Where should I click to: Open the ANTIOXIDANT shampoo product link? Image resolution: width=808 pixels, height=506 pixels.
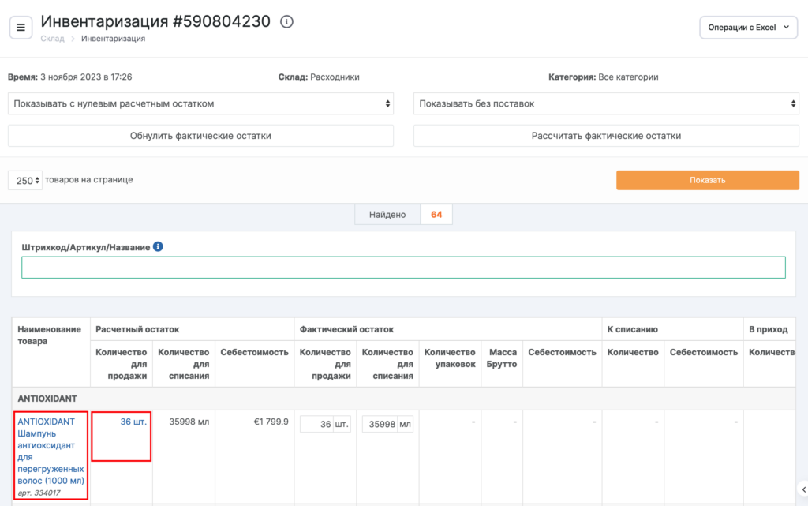(x=50, y=451)
